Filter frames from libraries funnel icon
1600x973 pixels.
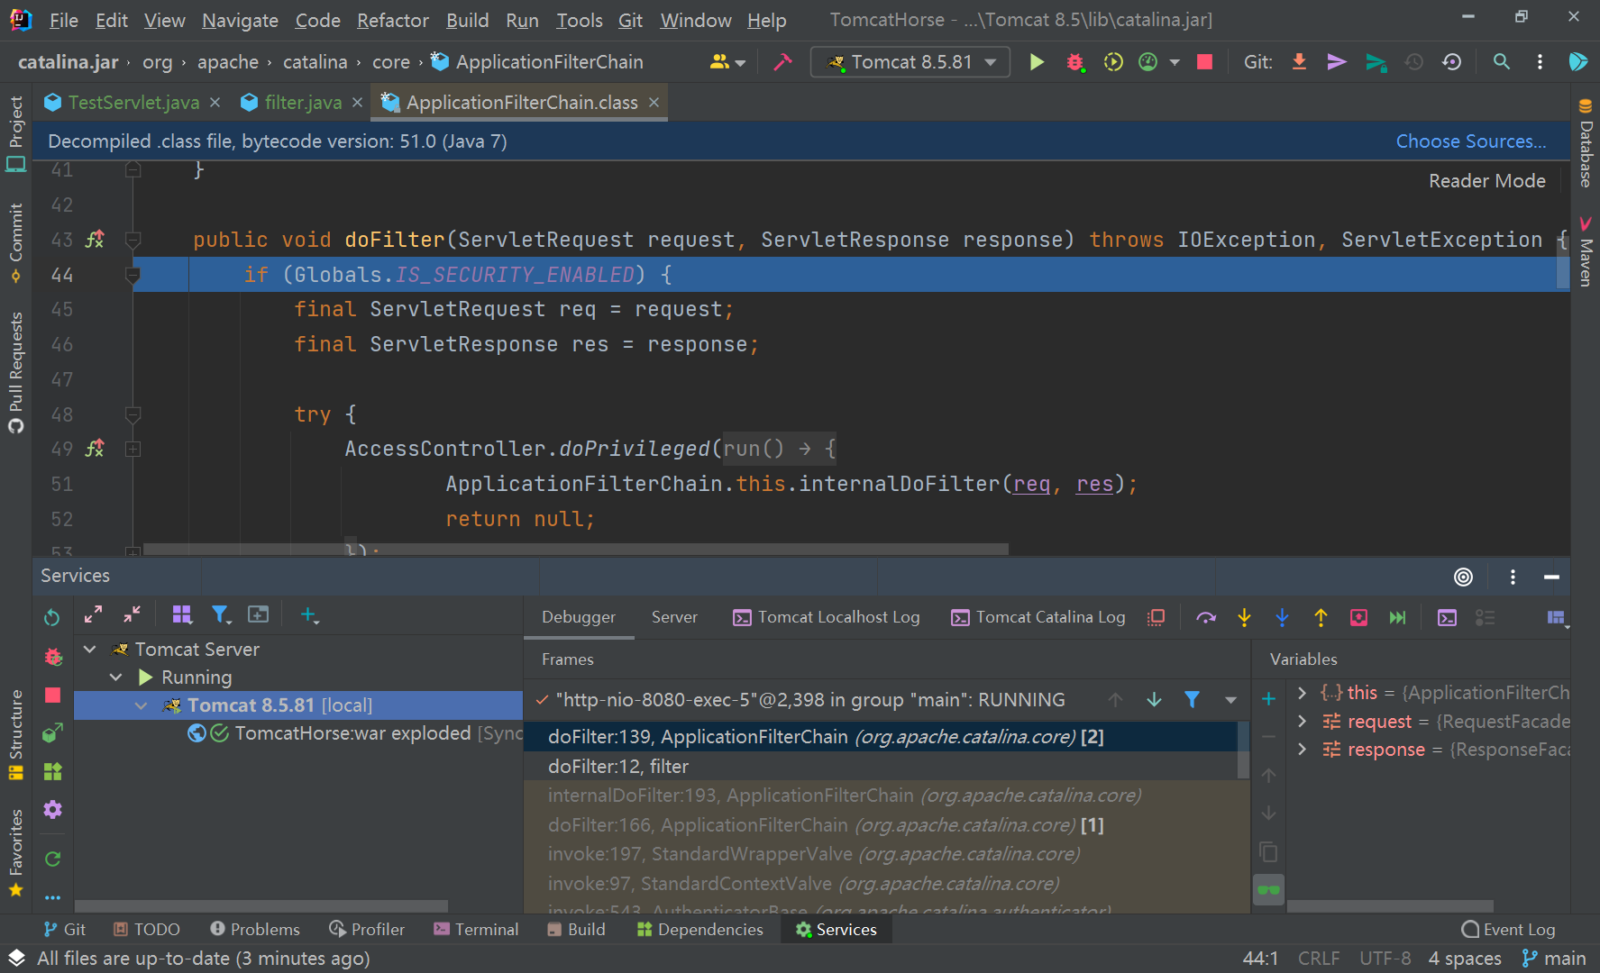pos(1192,700)
